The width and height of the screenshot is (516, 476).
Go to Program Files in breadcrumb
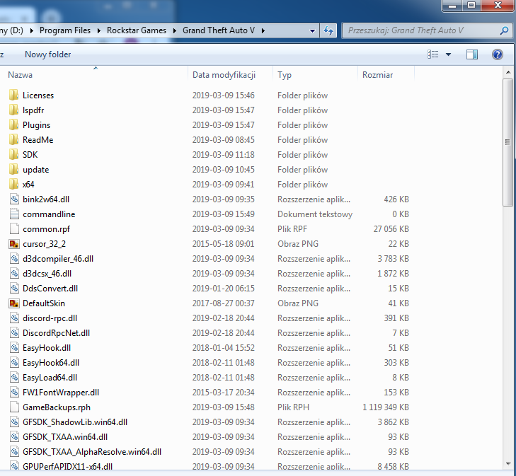(65, 30)
